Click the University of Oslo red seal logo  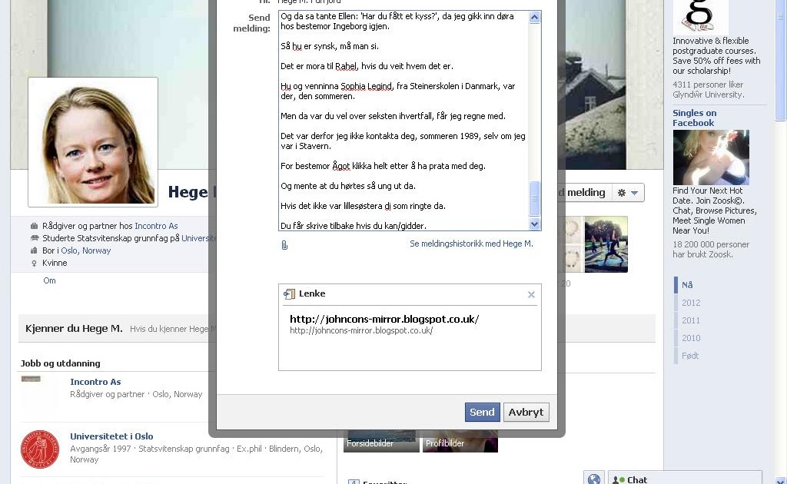(x=40, y=449)
